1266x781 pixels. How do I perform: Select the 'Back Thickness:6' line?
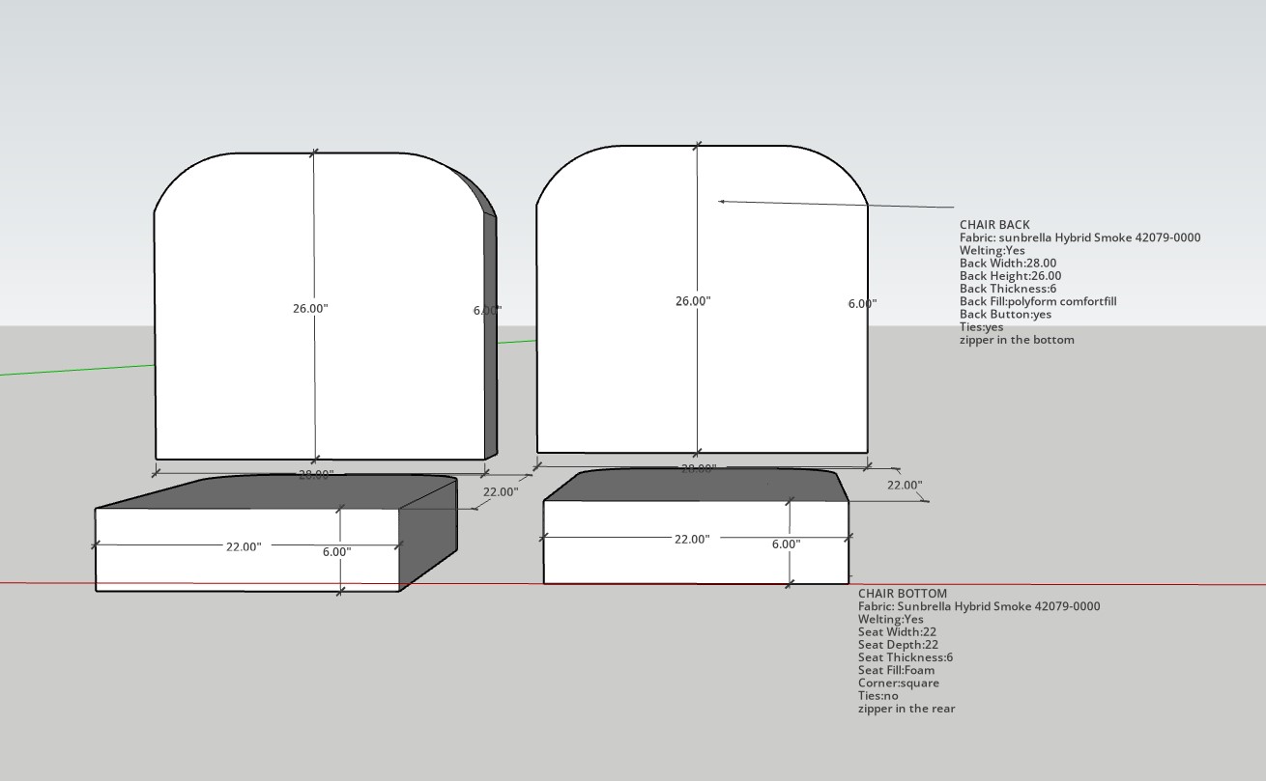click(x=1008, y=288)
